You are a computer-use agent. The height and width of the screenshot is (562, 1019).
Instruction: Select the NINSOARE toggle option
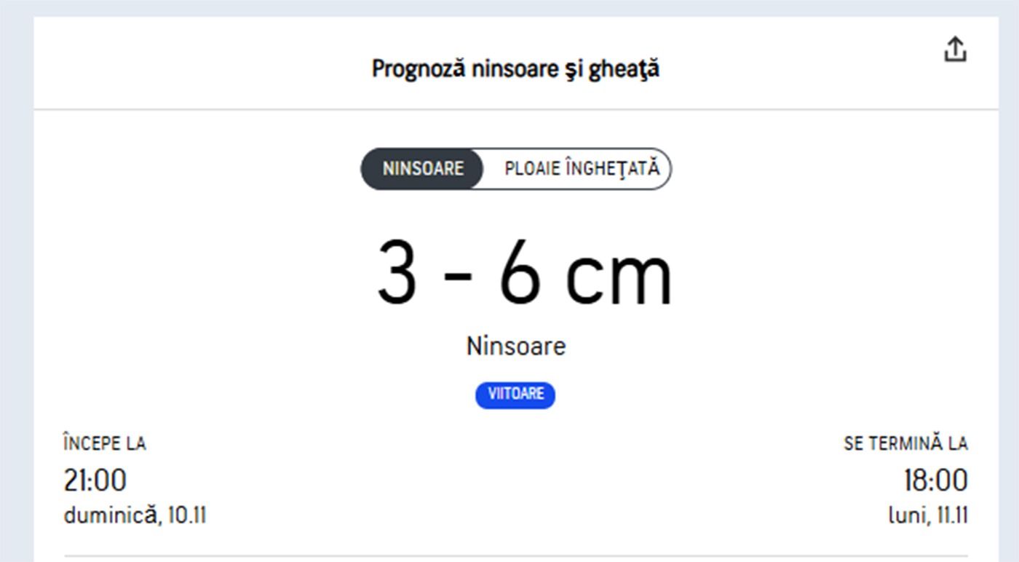point(423,169)
